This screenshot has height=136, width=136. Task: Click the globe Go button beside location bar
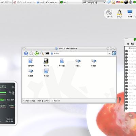(x=114, y=53)
